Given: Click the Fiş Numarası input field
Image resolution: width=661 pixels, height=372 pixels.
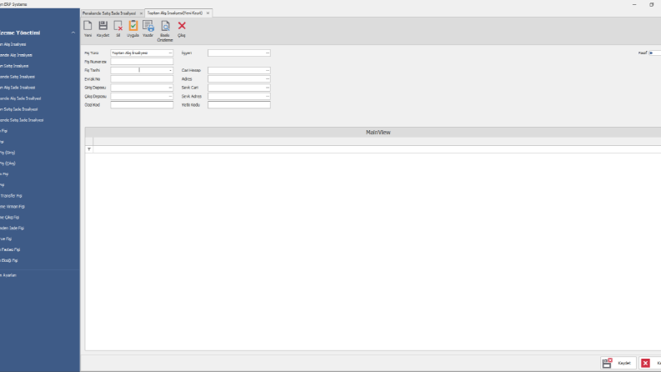Looking at the screenshot, I should coord(142,62).
